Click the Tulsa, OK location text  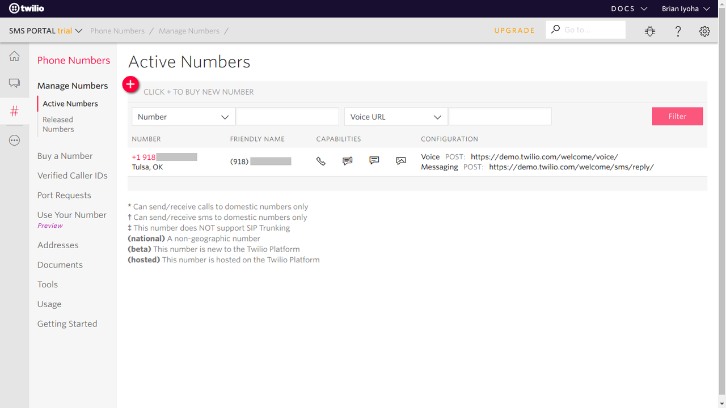click(x=147, y=167)
